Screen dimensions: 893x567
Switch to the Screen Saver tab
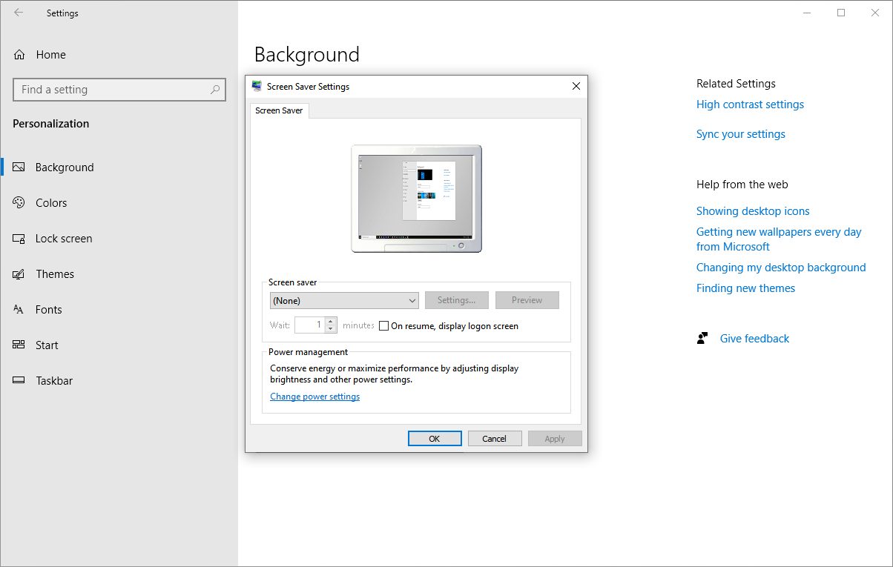pos(279,110)
